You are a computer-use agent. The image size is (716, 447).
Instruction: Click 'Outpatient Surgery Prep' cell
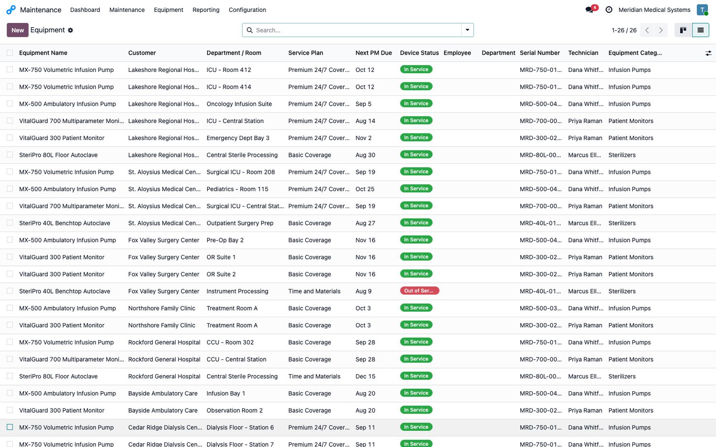point(240,223)
